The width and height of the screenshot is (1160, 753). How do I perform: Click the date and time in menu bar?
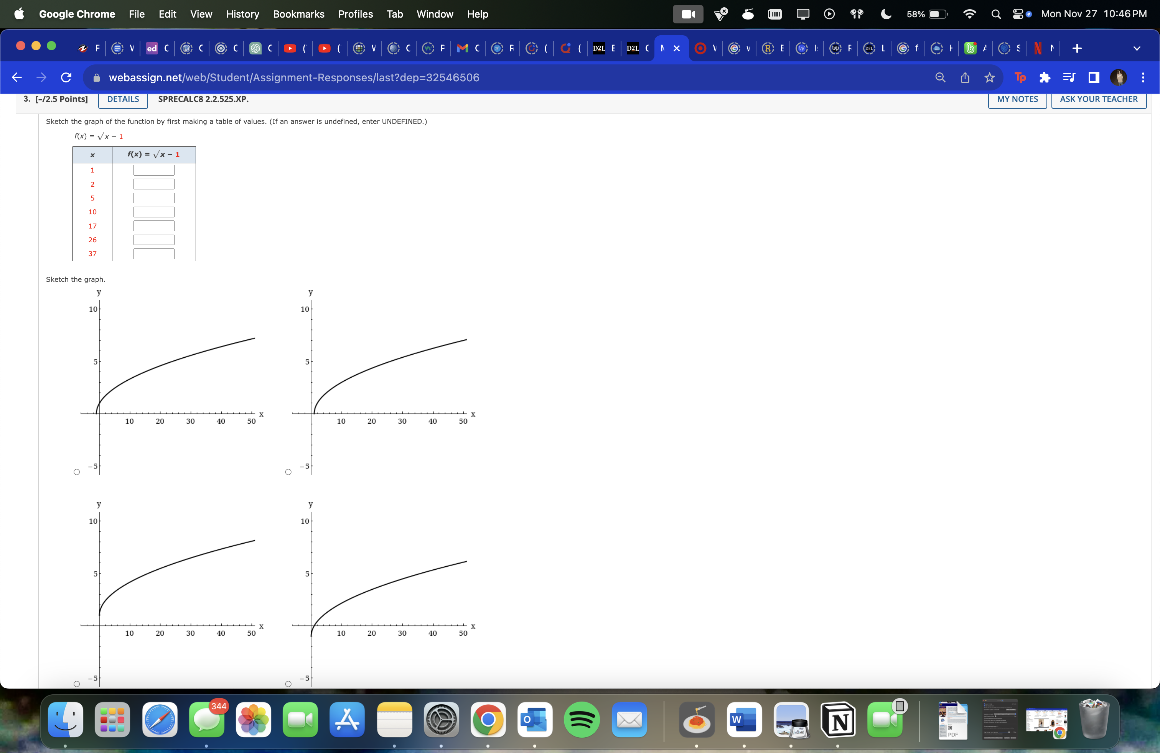pos(1094,14)
